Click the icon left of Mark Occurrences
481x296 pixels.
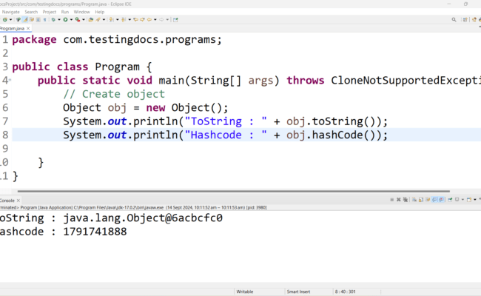[18, 20]
